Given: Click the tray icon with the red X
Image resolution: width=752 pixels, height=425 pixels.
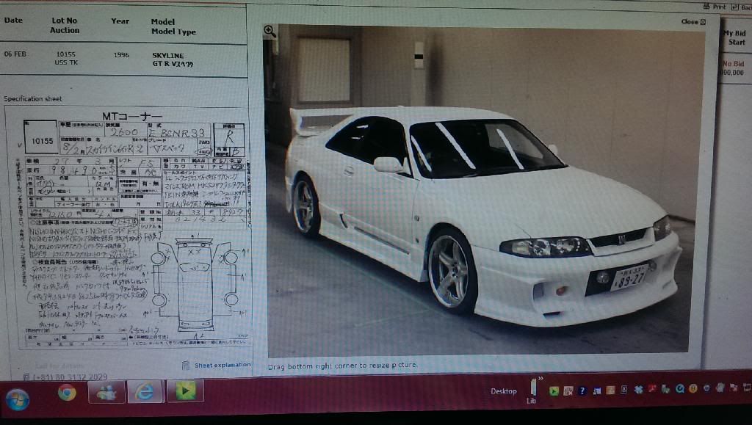Looking at the screenshot, I should point(734,387).
